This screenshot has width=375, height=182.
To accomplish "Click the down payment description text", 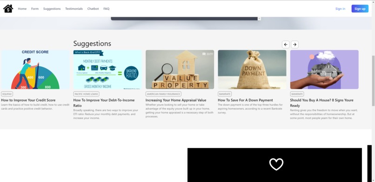I will coord(250,108).
